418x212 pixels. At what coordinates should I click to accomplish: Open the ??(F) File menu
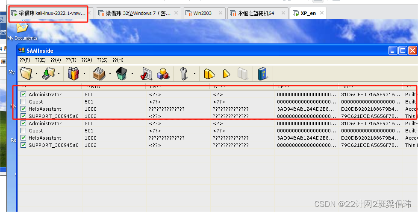[25, 60]
